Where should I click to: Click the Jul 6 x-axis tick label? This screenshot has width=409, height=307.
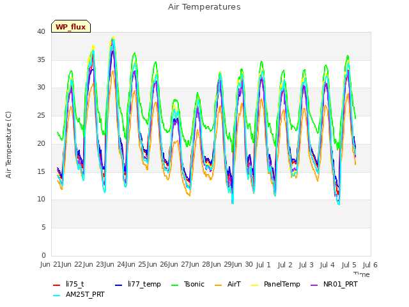370,265
